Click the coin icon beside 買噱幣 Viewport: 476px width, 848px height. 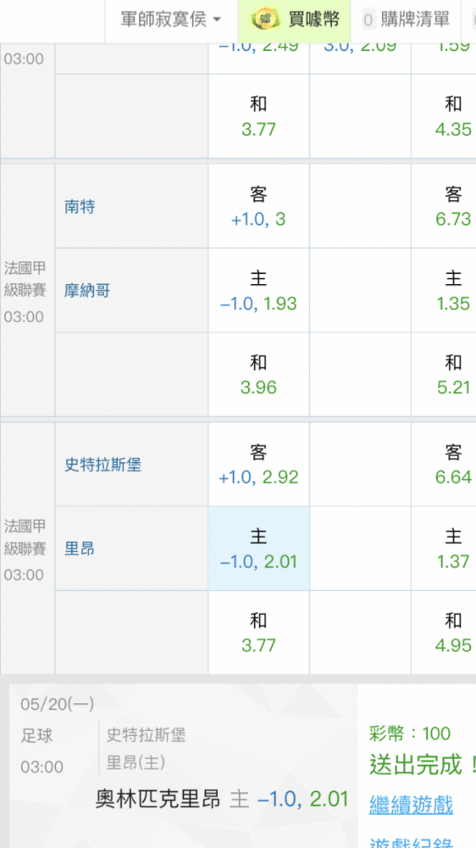coord(266,20)
